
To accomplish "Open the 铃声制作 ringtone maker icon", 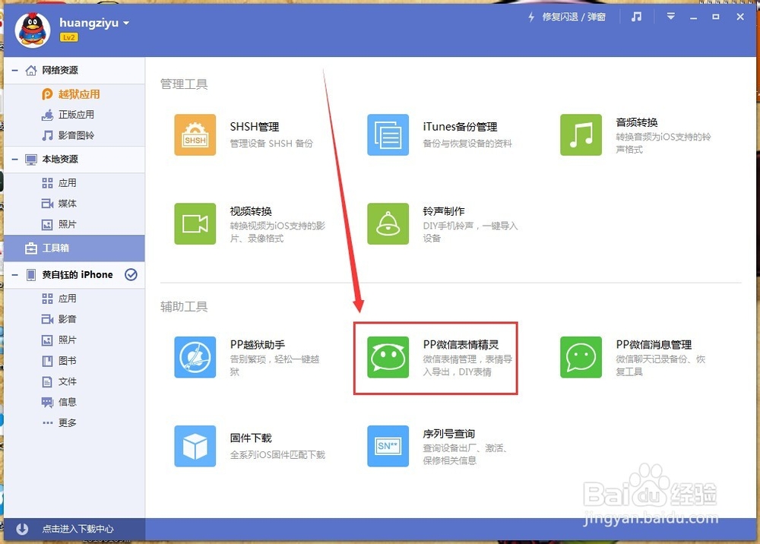I will click(388, 223).
